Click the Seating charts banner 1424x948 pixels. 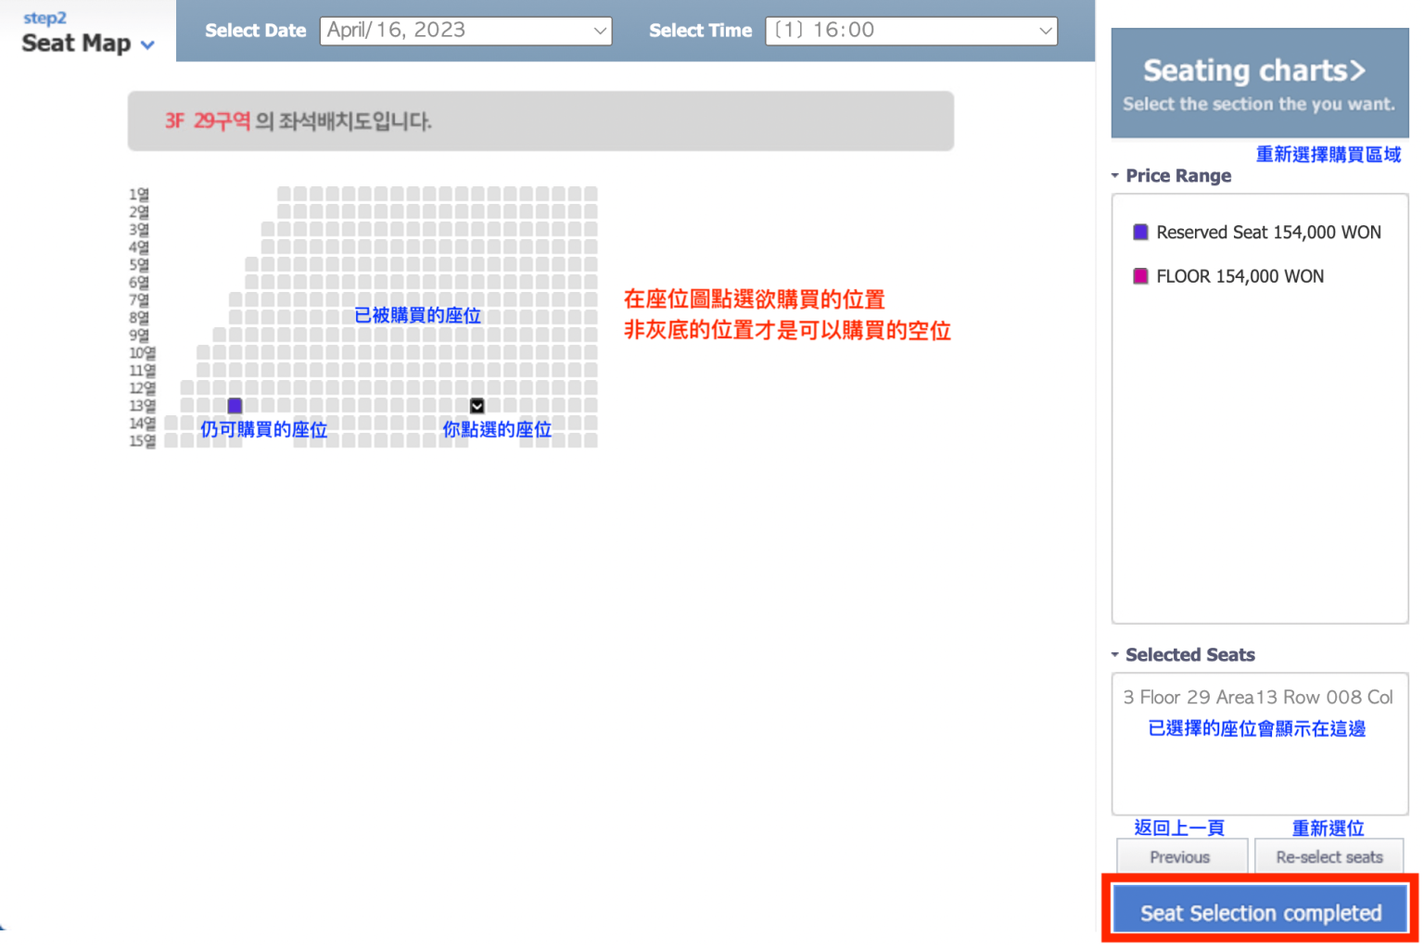tap(1259, 83)
